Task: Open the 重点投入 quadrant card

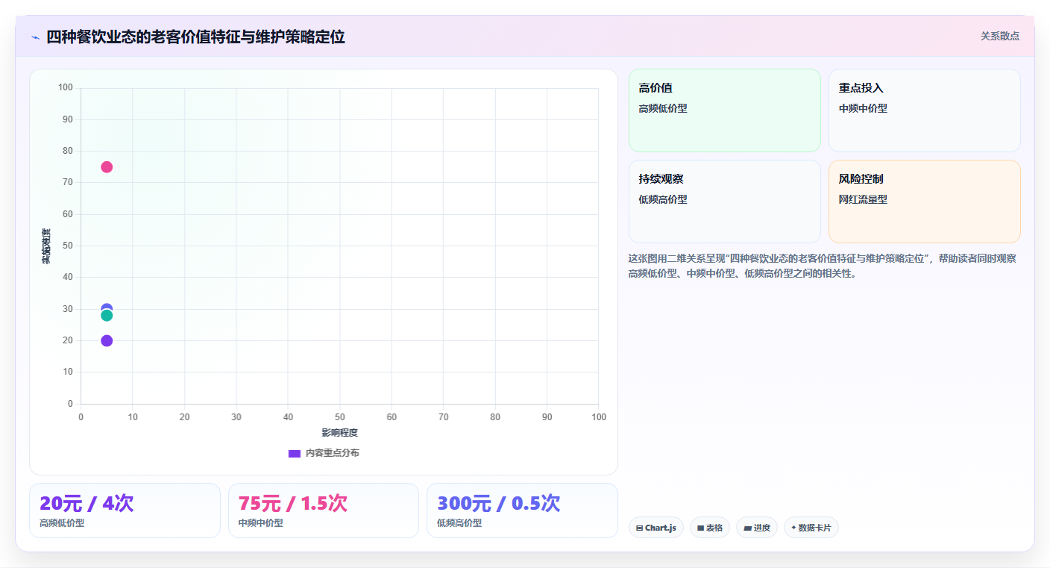Action: [x=925, y=110]
